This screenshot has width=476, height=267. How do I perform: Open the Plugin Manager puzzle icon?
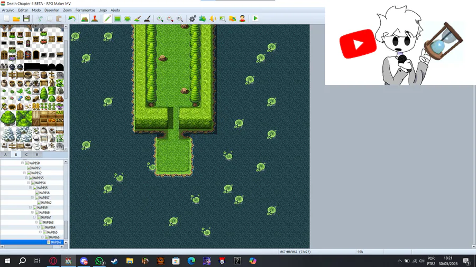[203, 18]
